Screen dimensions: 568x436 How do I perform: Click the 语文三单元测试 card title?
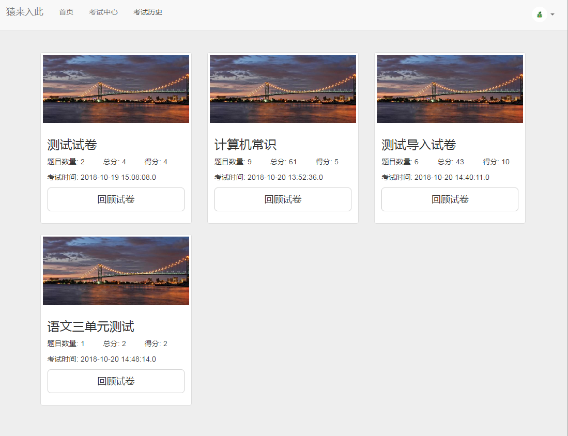(x=91, y=326)
